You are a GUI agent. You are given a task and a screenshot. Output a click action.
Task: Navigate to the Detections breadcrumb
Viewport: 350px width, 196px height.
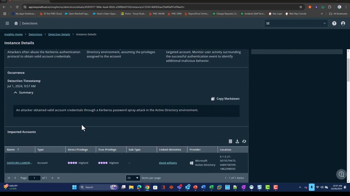point(36,34)
